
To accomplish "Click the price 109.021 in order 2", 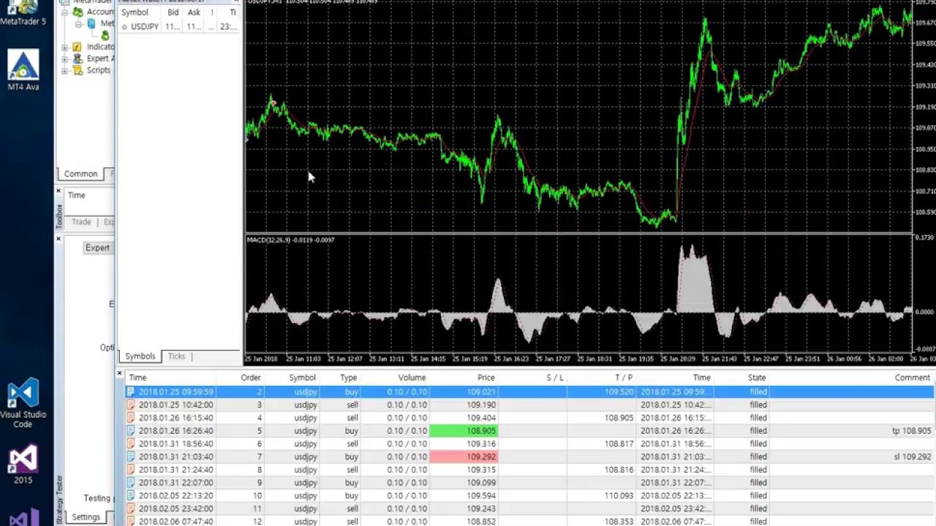I will [x=481, y=392].
